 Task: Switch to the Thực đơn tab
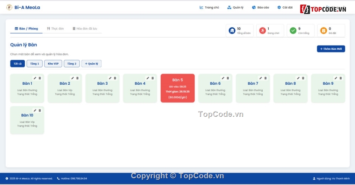55,29
